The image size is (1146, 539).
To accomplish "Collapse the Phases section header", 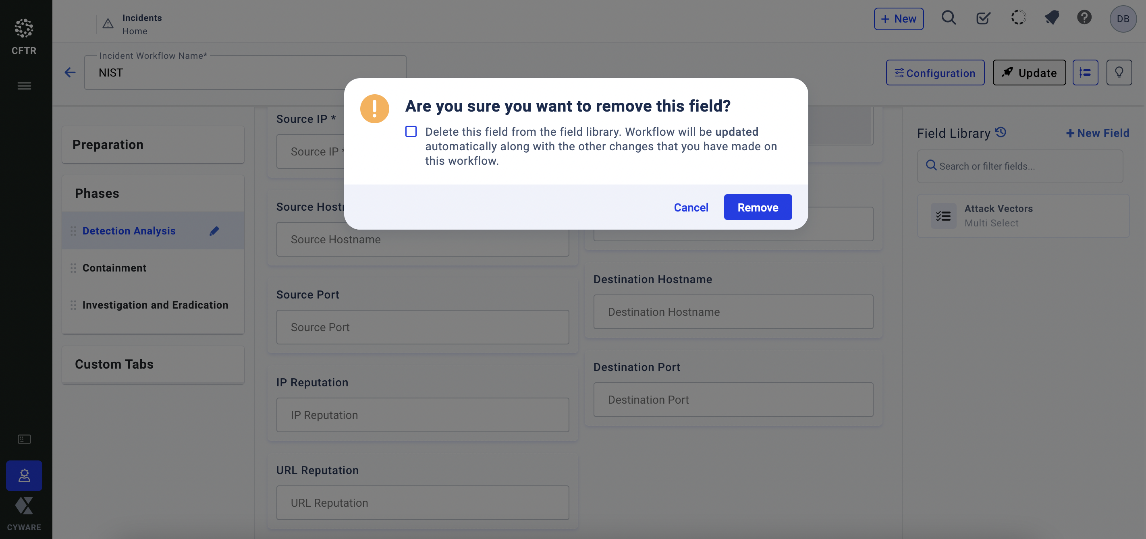I will click(153, 193).
